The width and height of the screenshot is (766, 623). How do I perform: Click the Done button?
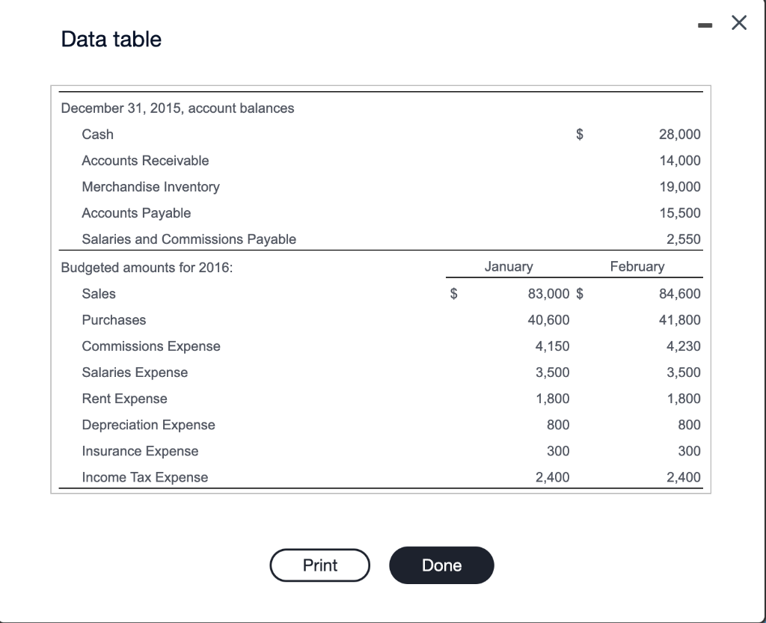(441, 565)
